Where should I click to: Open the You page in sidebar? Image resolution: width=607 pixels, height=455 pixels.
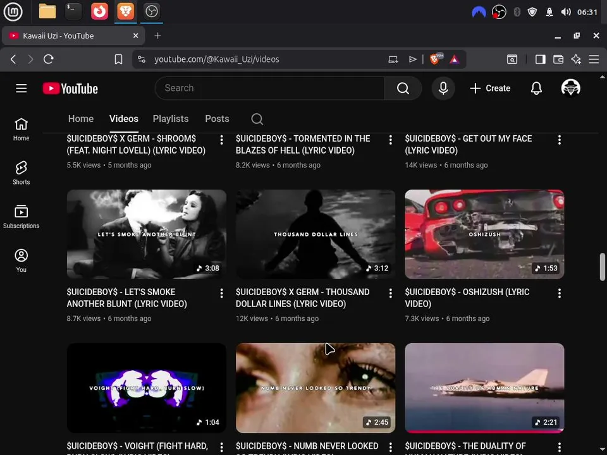tap(21, 261)
